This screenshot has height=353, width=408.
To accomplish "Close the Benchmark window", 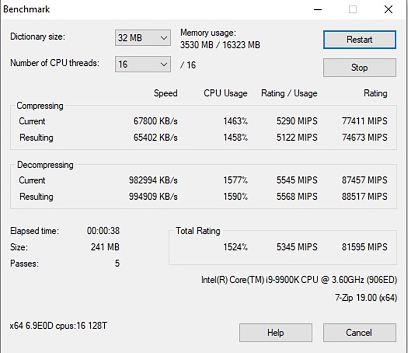I will coord(388,10).
